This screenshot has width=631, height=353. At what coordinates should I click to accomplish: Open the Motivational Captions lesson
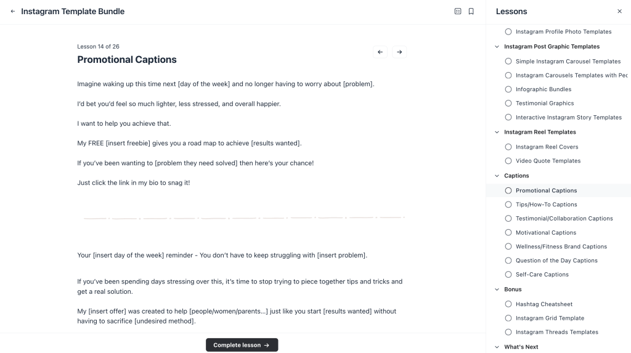pyautogui.click(x=545, y=232)
